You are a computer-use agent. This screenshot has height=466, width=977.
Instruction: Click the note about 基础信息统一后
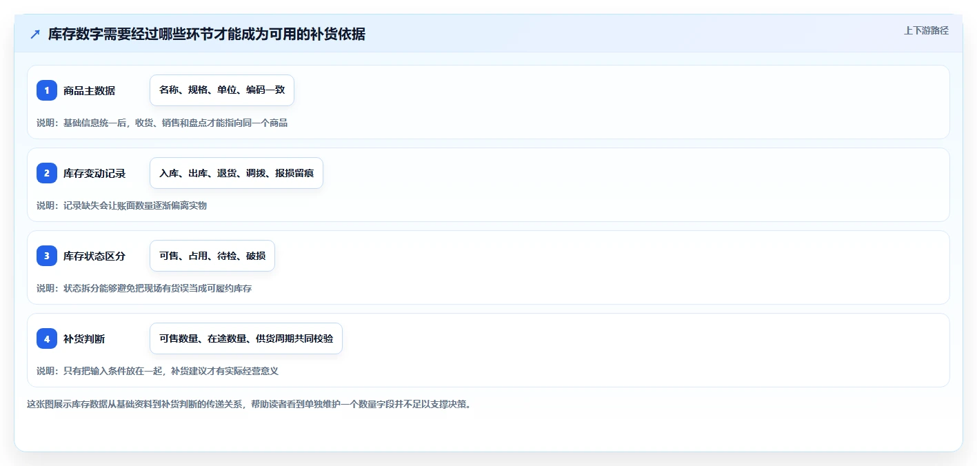point(162,123)
